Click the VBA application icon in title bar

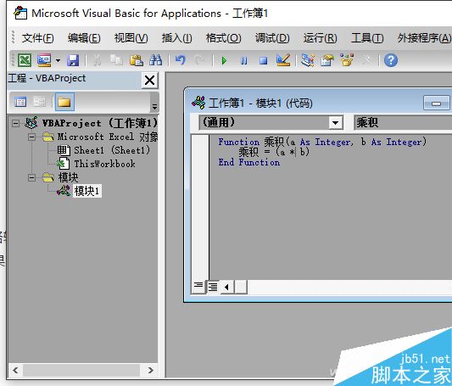(20, 14)
